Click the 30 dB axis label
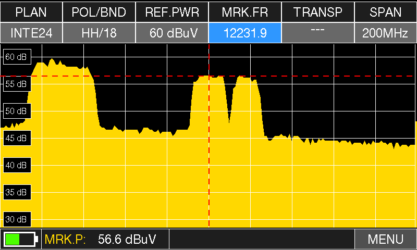Screen dimensions: 417x250 tap(17, 219)
